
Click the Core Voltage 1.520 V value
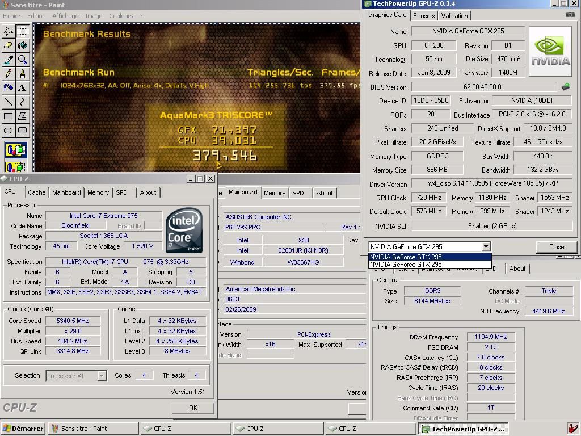pyautogui.click(x=142, y=246)
